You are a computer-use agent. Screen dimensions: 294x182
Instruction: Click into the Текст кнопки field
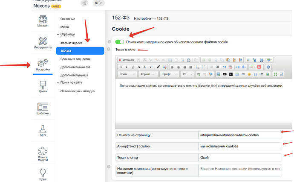(x=240, y=158)
